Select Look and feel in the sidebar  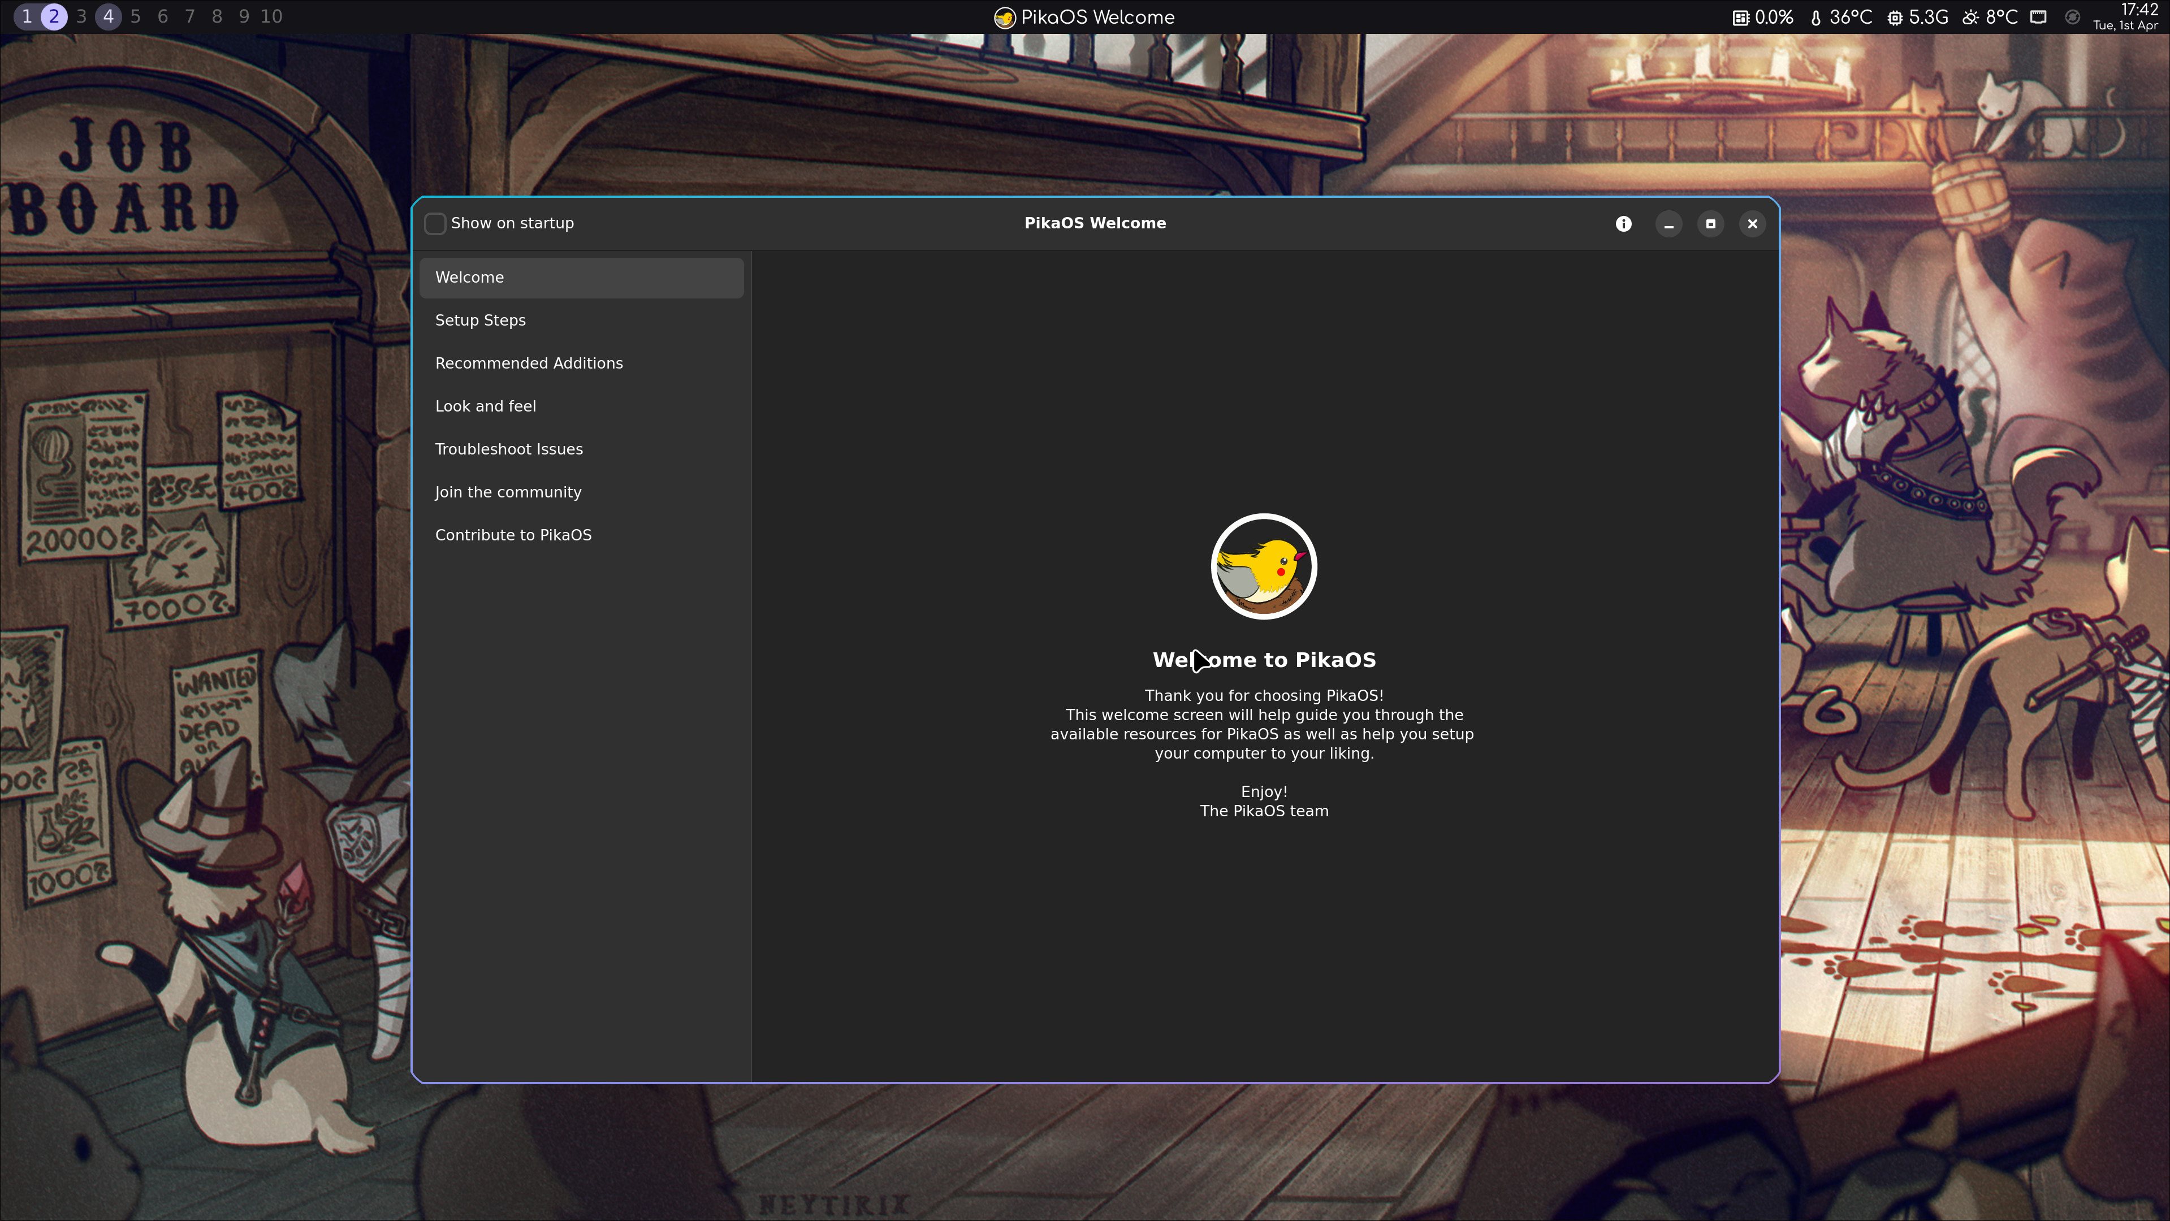pos(485,406)
